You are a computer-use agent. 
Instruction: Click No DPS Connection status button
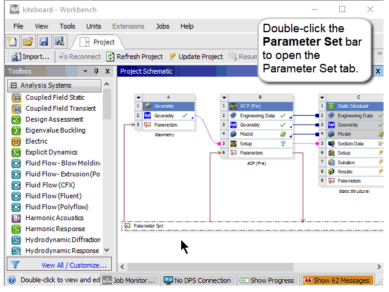pyautogui.click(x=198, y=280)
